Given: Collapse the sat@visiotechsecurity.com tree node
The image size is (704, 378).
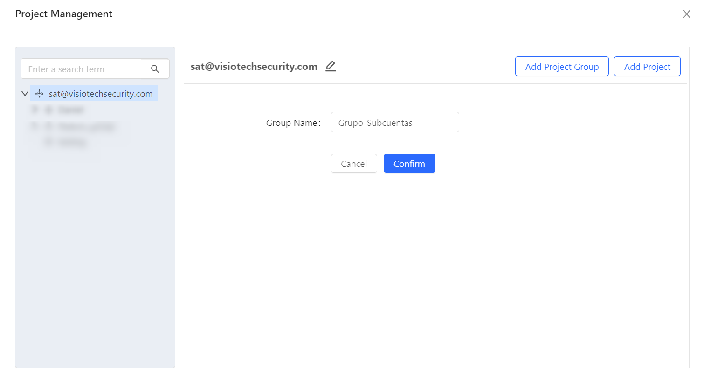Looking at the screenshot, I should 25,94.
